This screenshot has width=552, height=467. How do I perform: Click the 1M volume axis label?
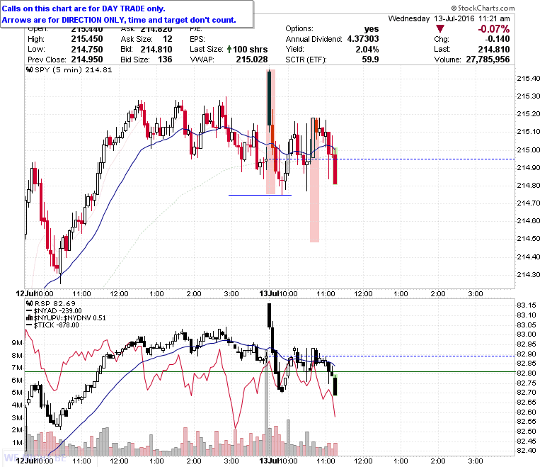click(x=17, y=443)
